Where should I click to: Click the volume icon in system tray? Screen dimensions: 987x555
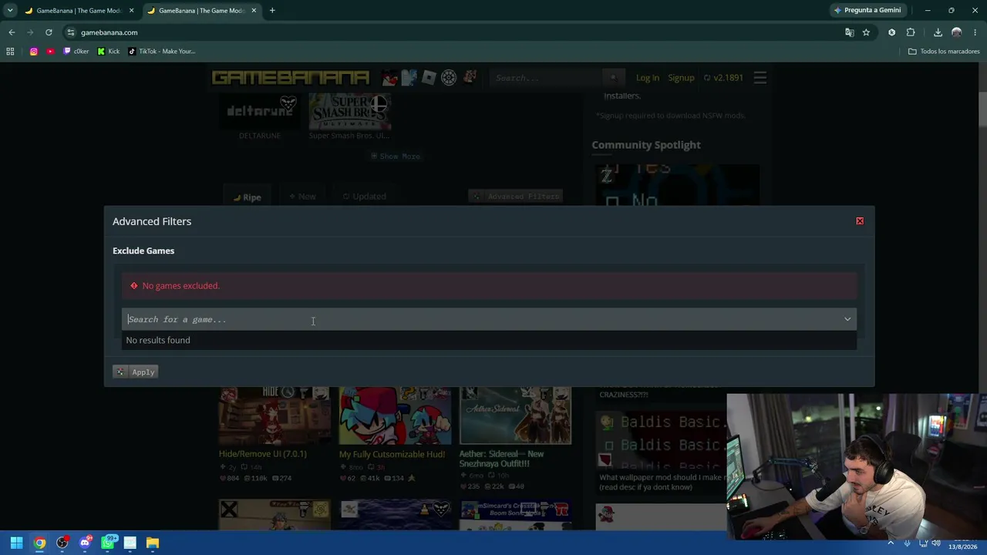pos(937,543)
